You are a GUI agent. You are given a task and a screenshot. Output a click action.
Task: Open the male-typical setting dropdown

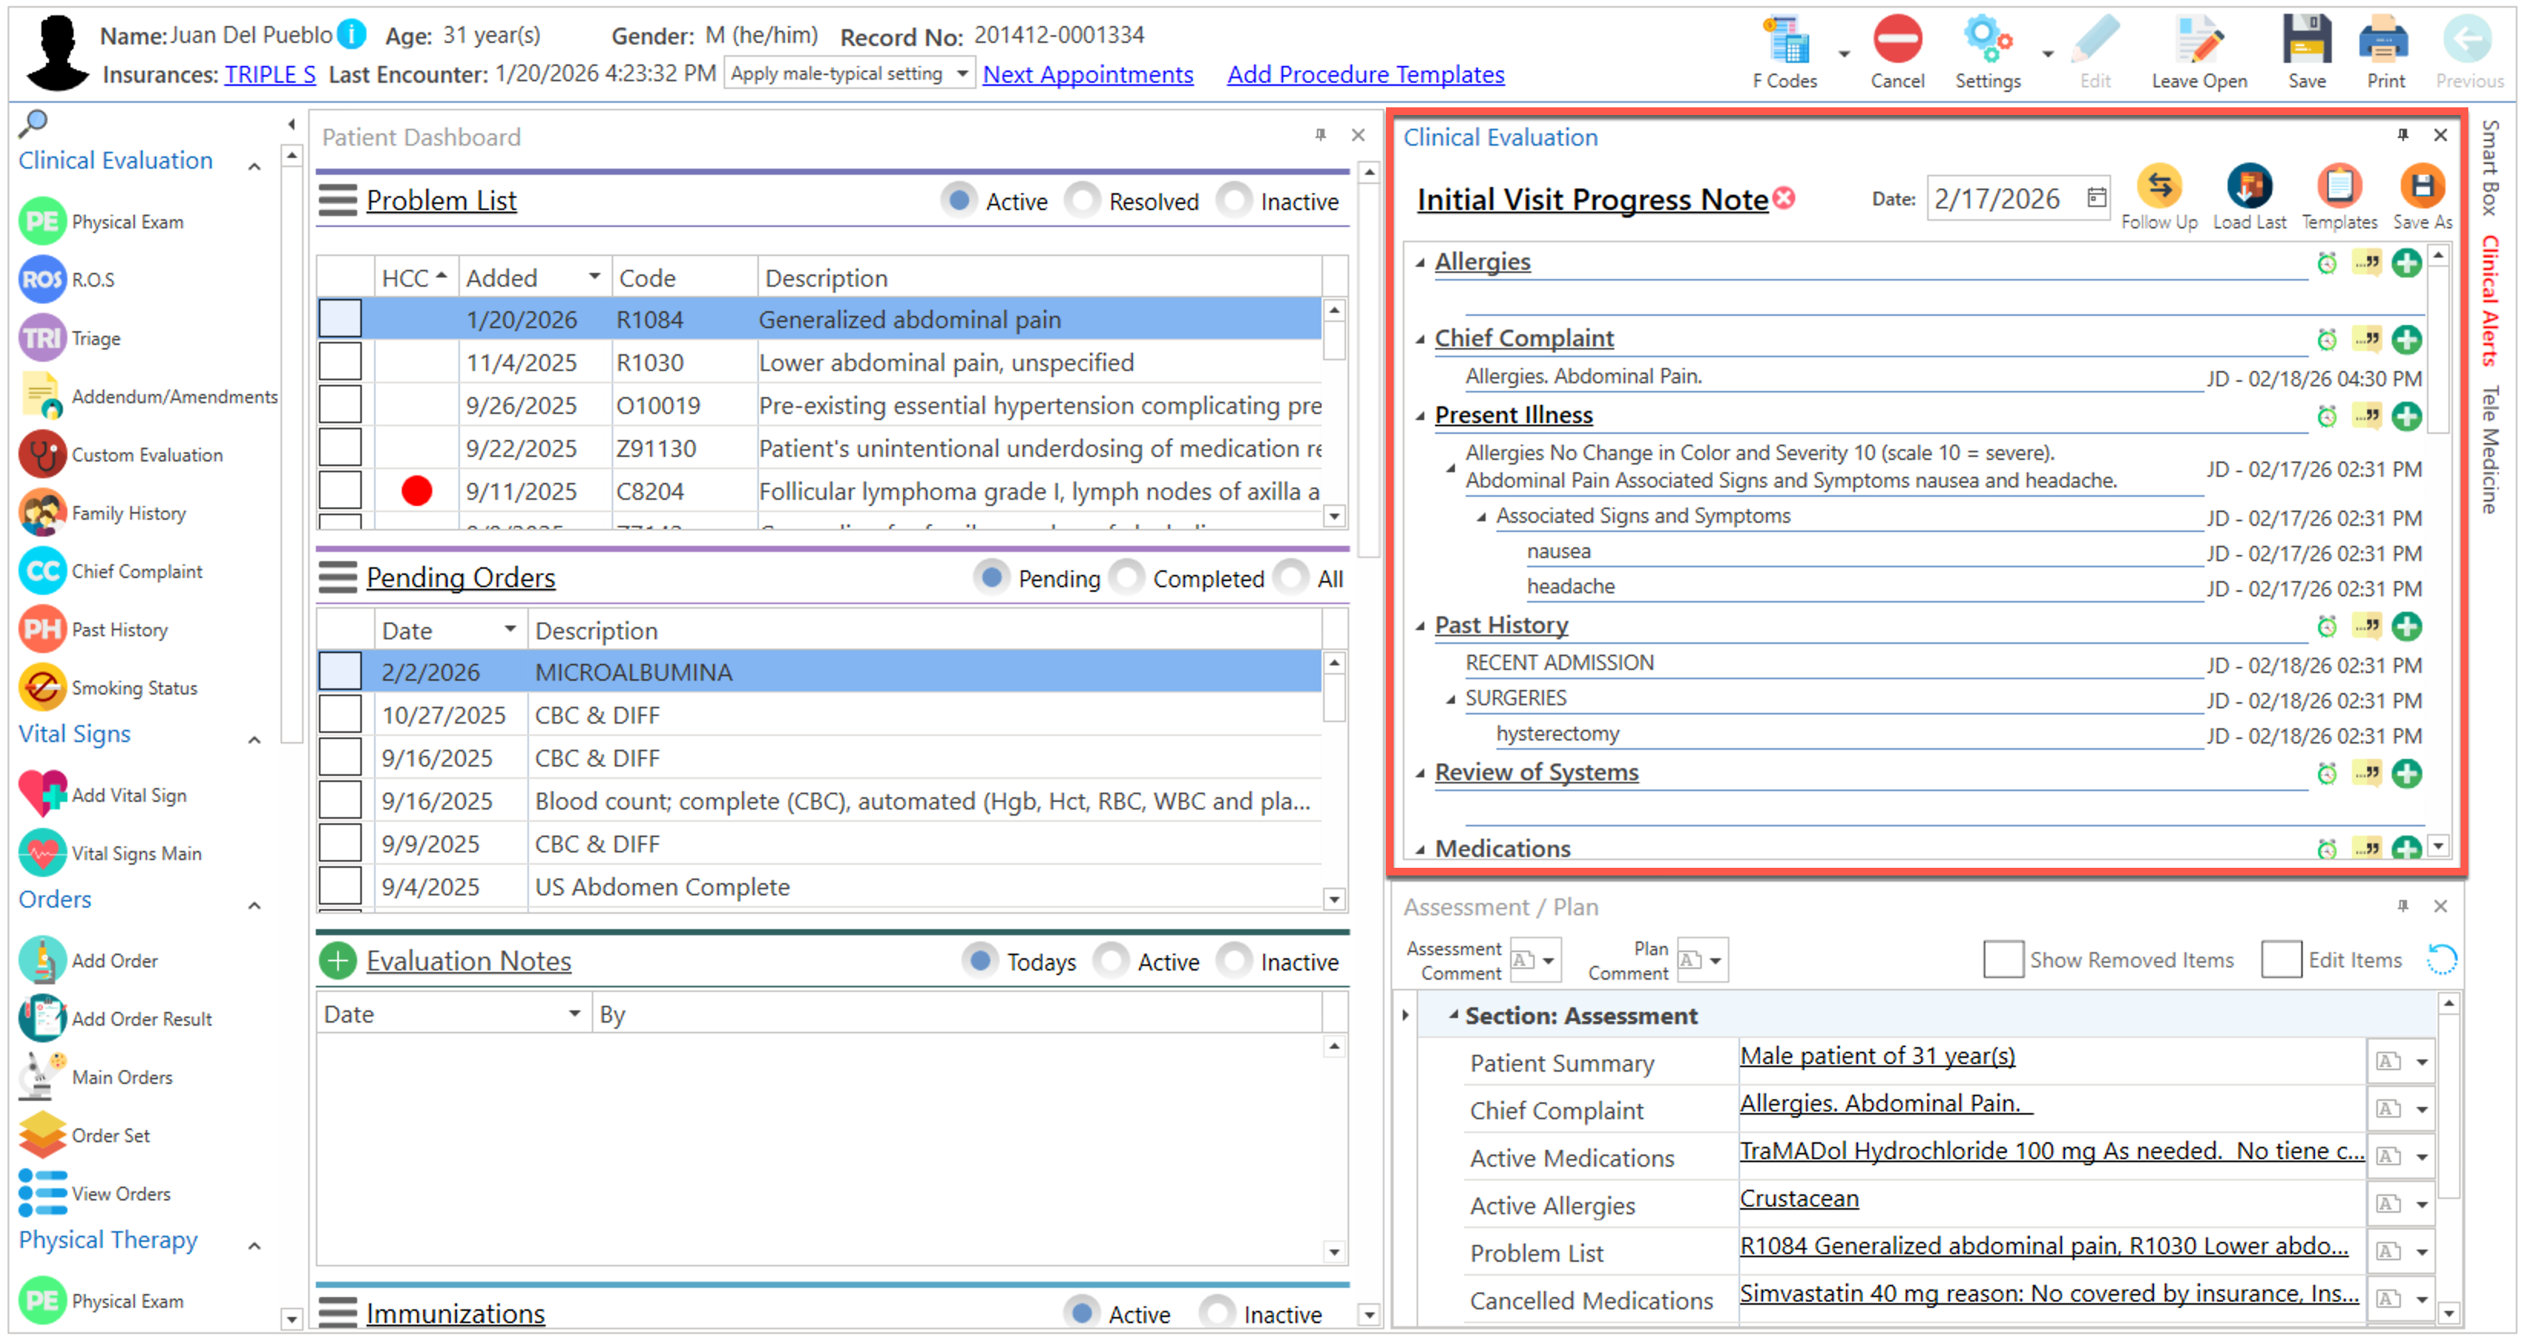(961, 74)
